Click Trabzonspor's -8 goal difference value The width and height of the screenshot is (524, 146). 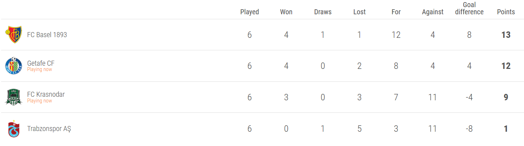469,129
